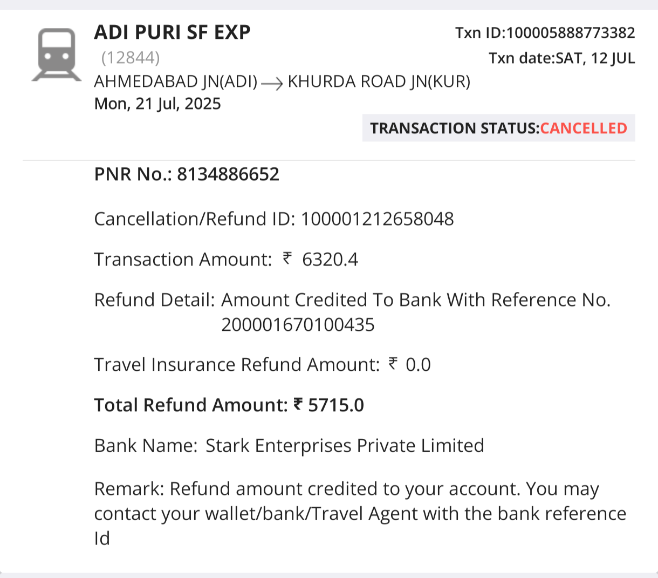Click the CANCELLED transaction status badge

tap(583, 128)
